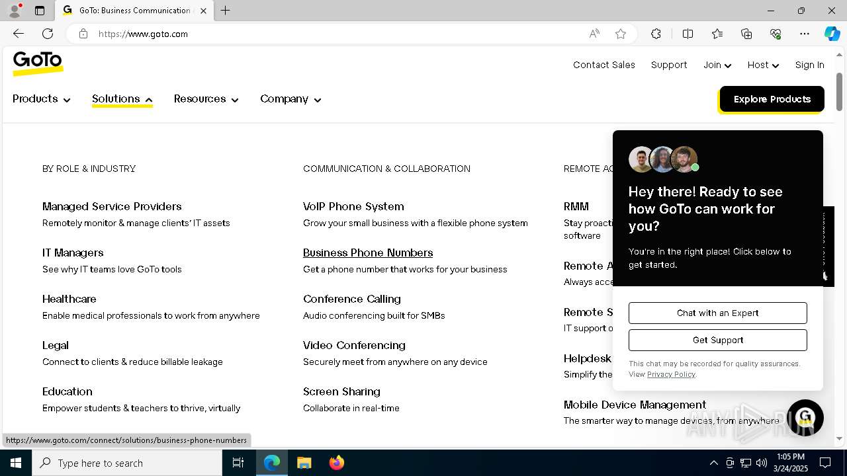Open Settings and more menu
The width and height of the screenshot is (847, 476).
coord(805,34)
